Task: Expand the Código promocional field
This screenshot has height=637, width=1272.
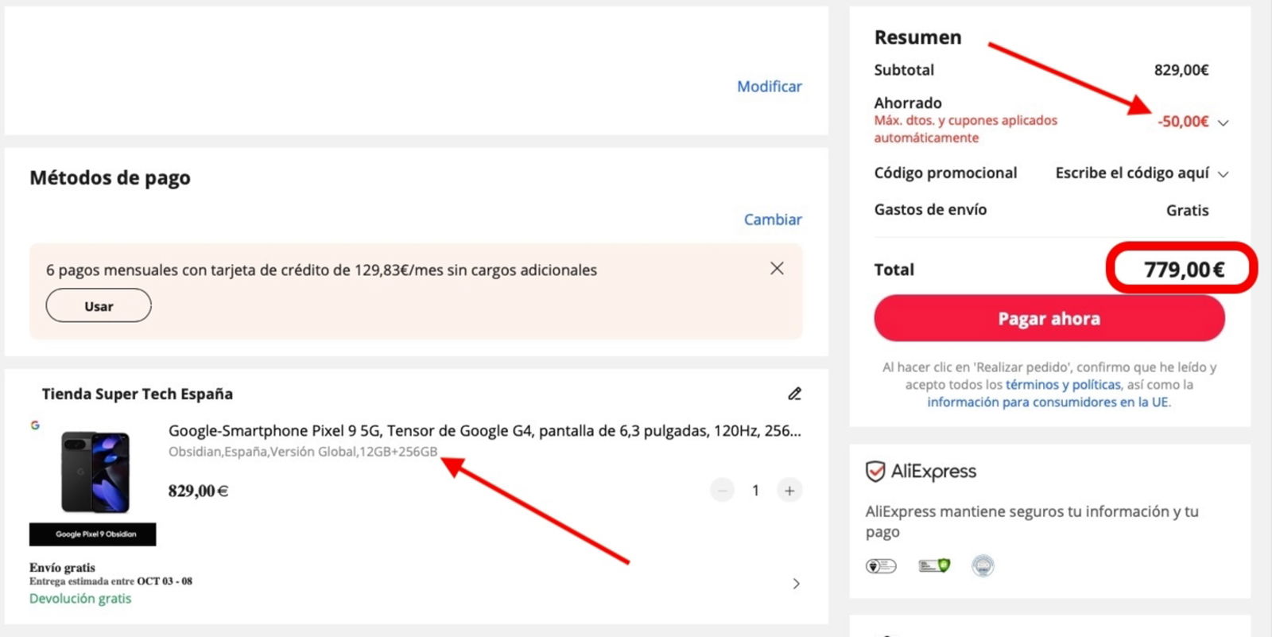Action: (x=1224, y=174)
